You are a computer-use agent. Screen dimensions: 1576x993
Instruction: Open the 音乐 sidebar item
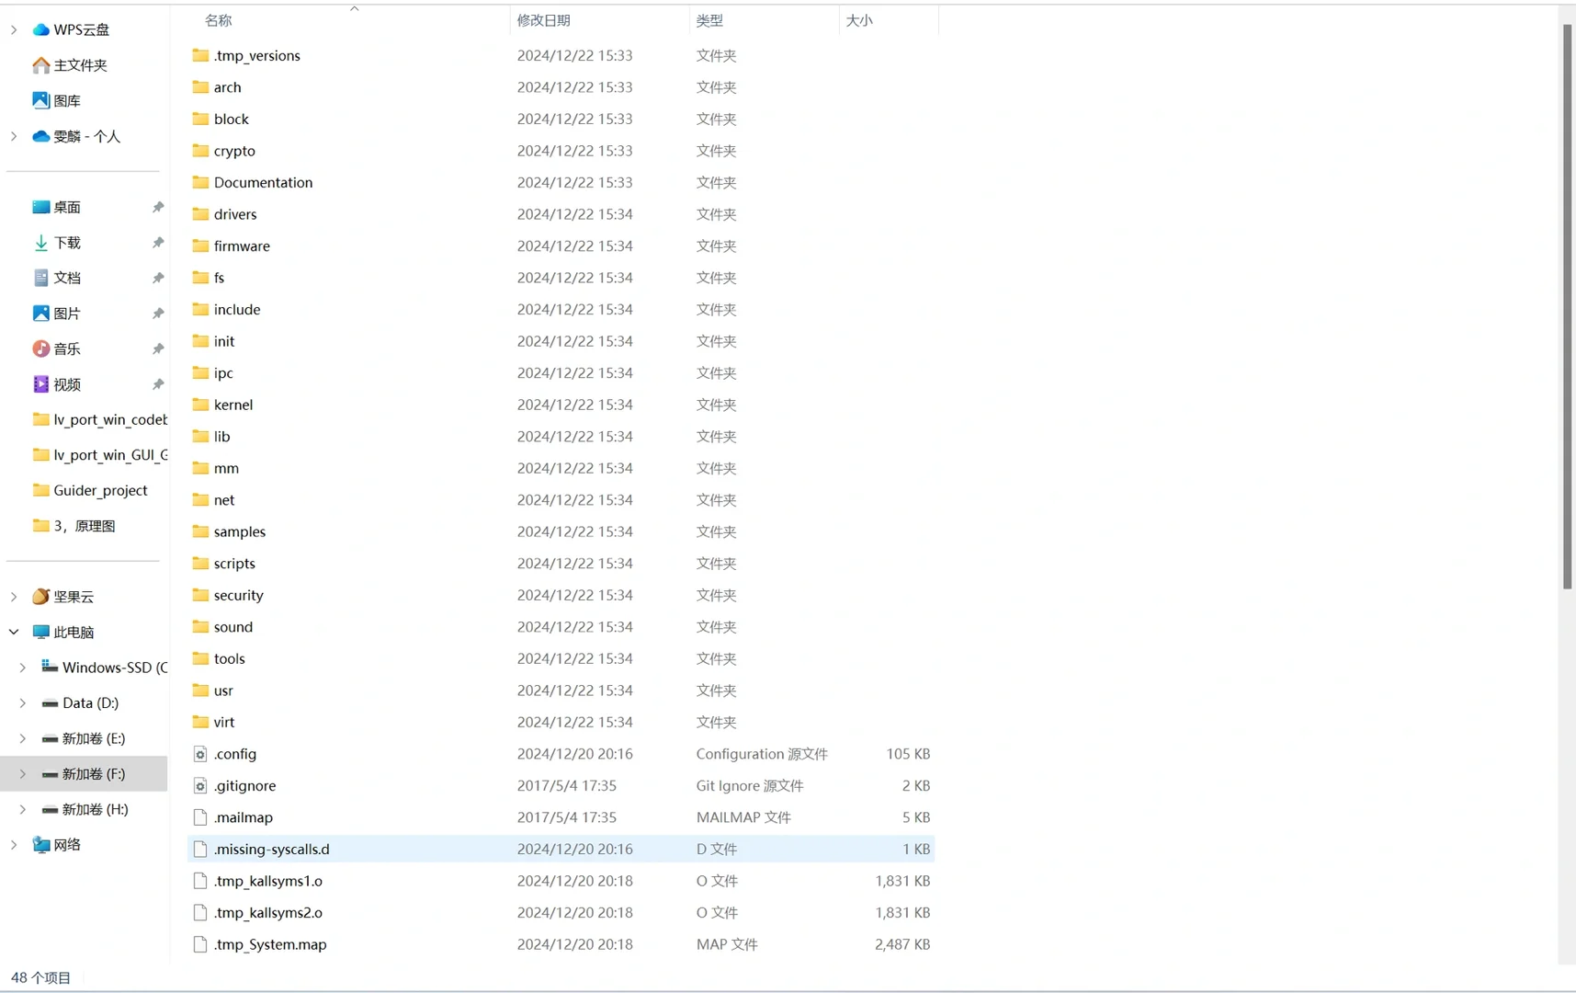(x=65, y=348)
